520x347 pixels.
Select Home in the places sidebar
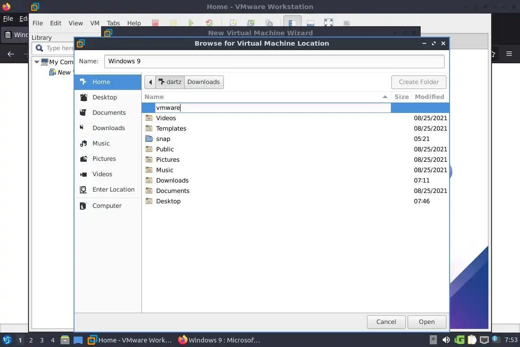108,82
